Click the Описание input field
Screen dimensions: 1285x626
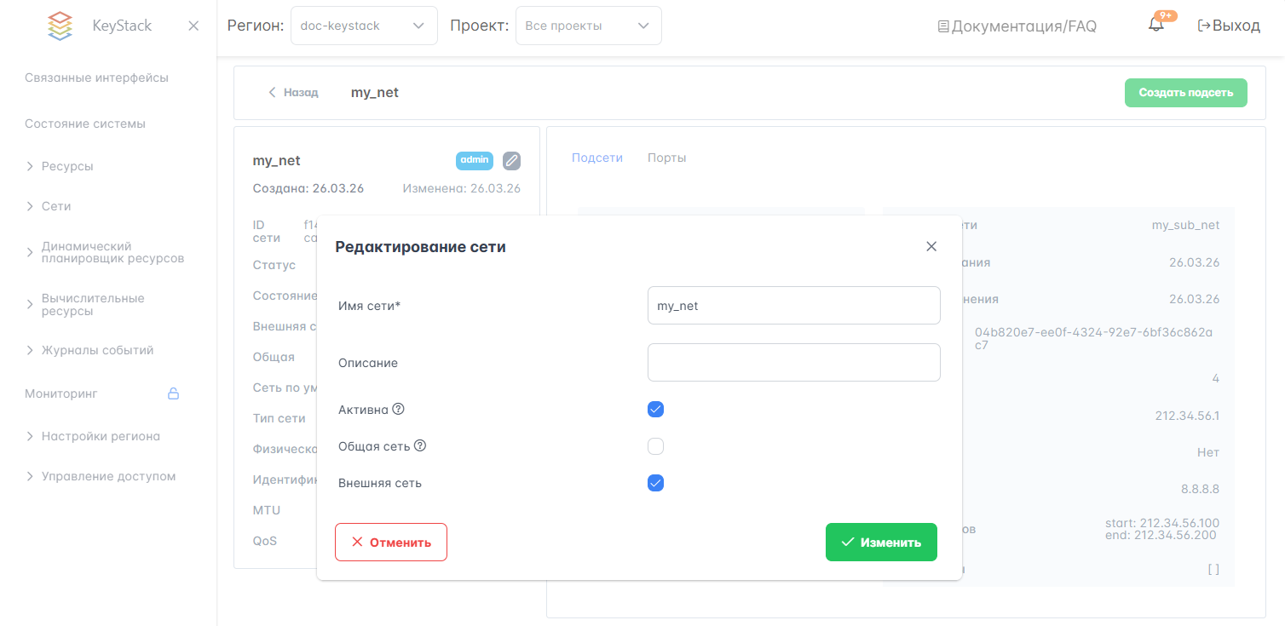point(793,362)
